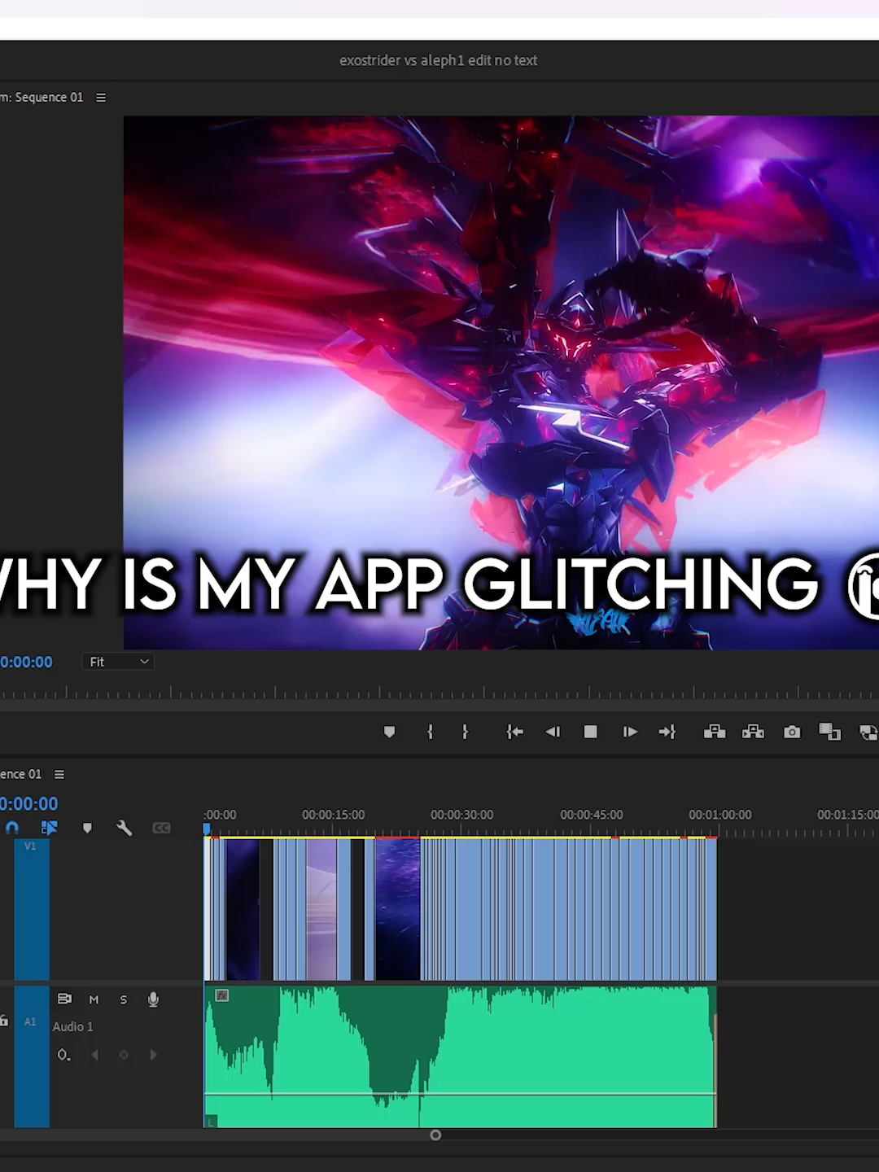Open Audio 1 show keyframes menu
Screen dimensions: 879x1172
63,1055
